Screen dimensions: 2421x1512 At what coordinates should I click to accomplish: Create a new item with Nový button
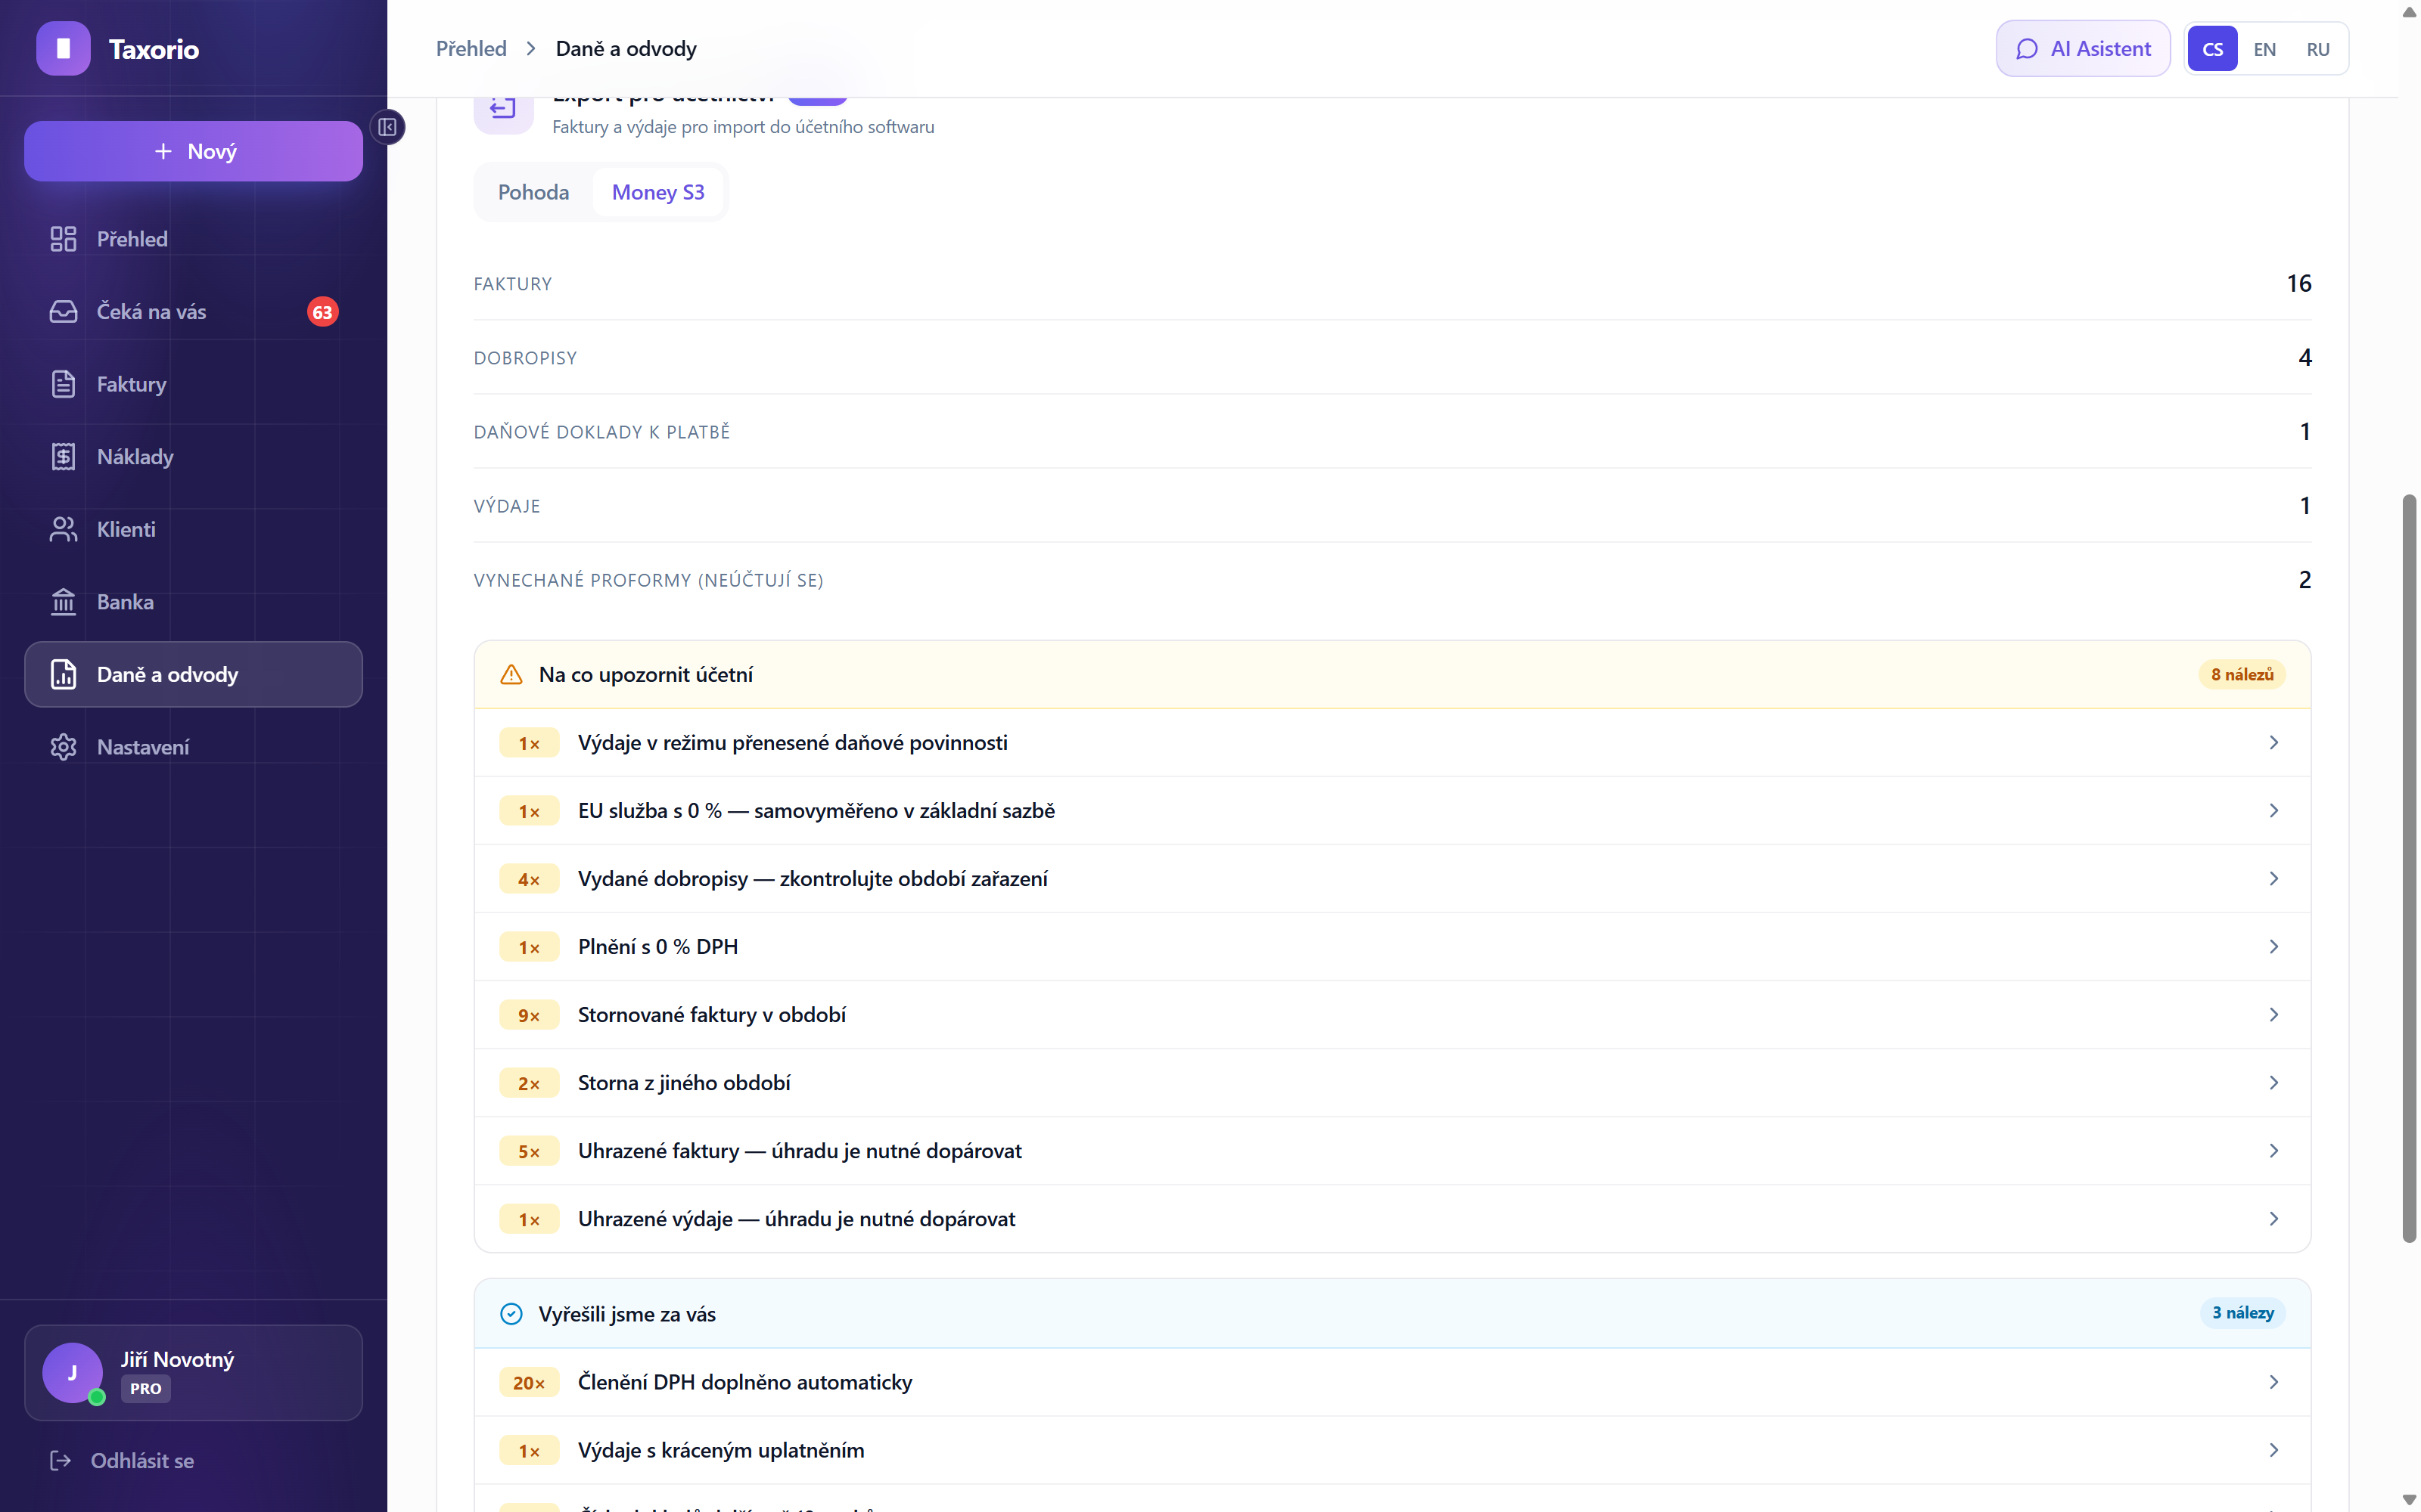[x=193, y=151]
